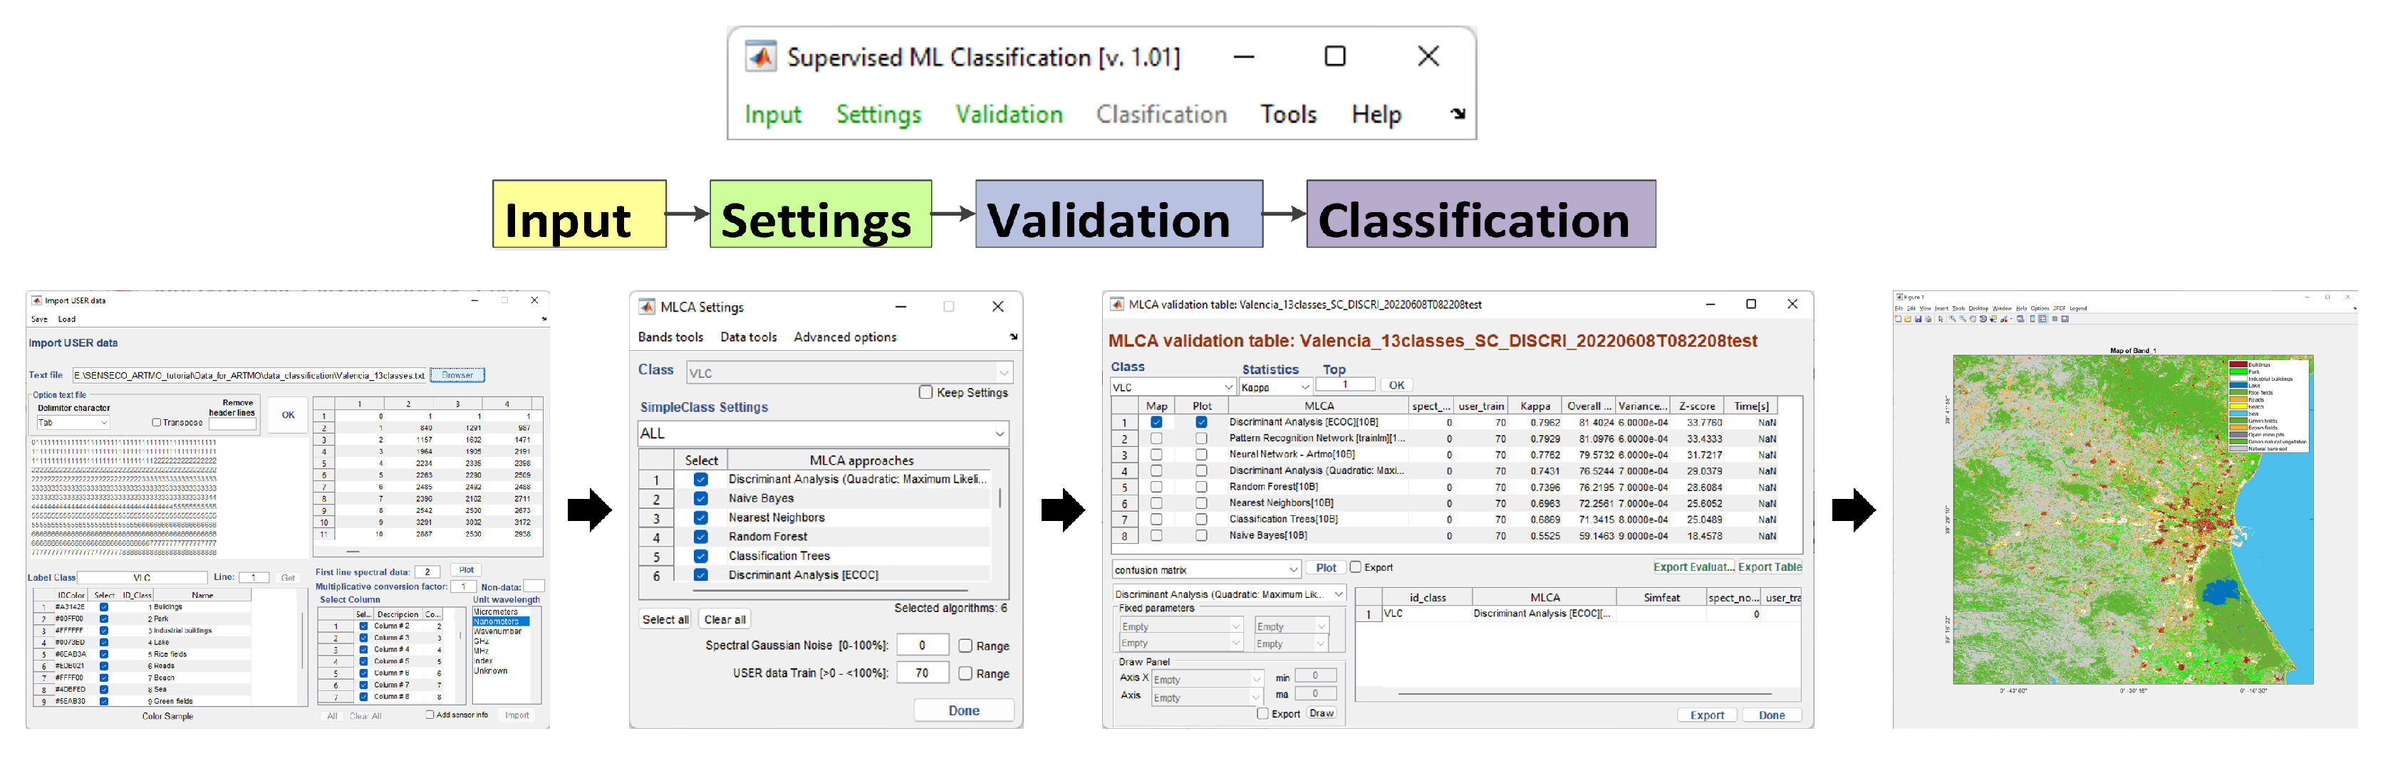Select the Edit Plot arrow pointer tool

1941,319
